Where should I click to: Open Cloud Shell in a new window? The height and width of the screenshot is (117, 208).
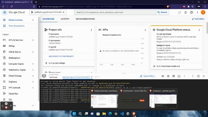pos(198,76)
